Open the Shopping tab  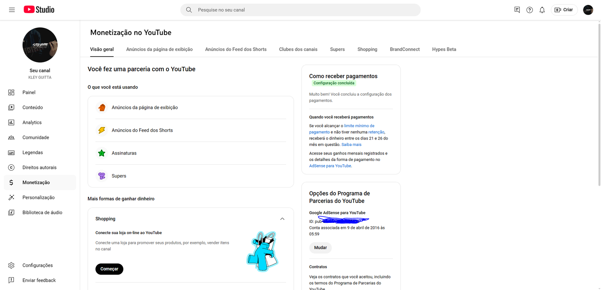(367, 50)
